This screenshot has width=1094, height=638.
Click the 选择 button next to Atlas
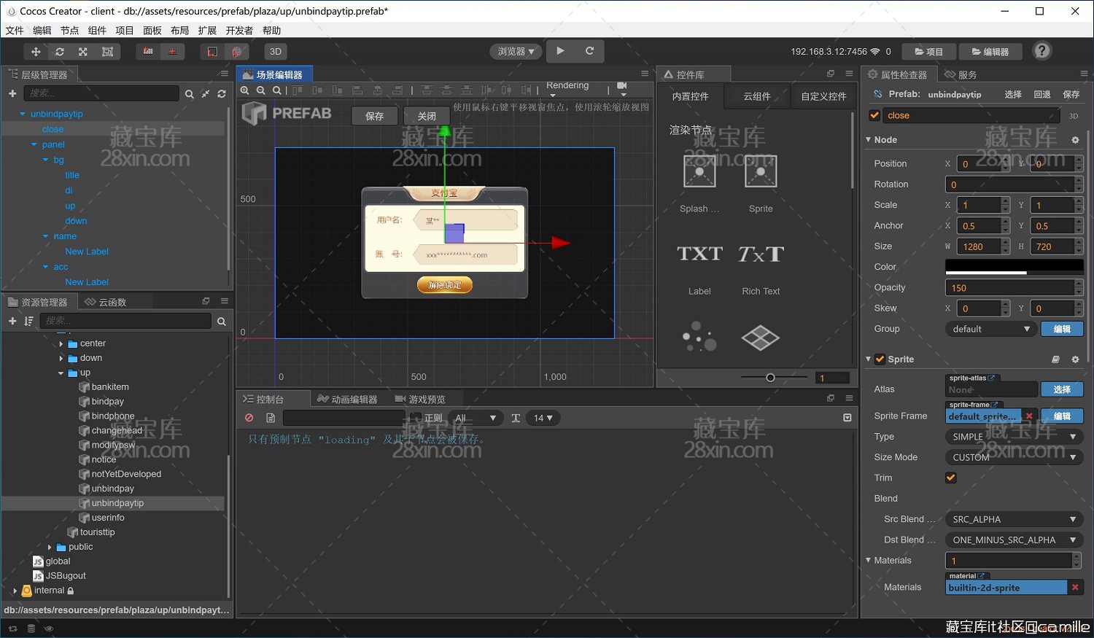point(1062,389)
